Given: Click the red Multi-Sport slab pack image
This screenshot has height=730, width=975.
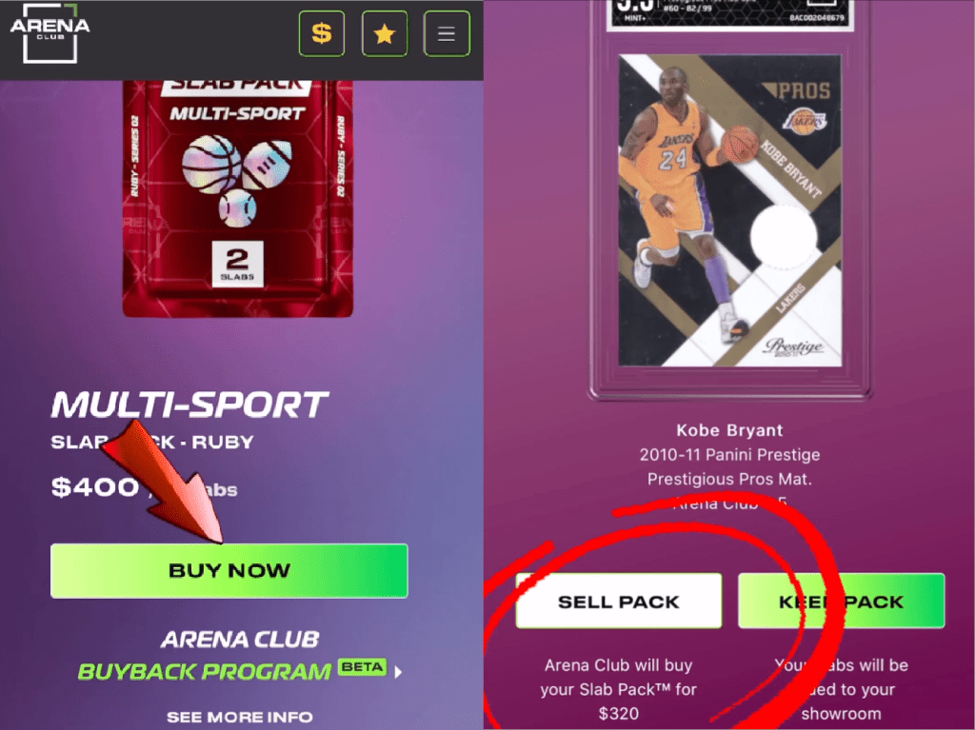Looking at the screenshot, I should pyautogui.click(x=237, y=198).
